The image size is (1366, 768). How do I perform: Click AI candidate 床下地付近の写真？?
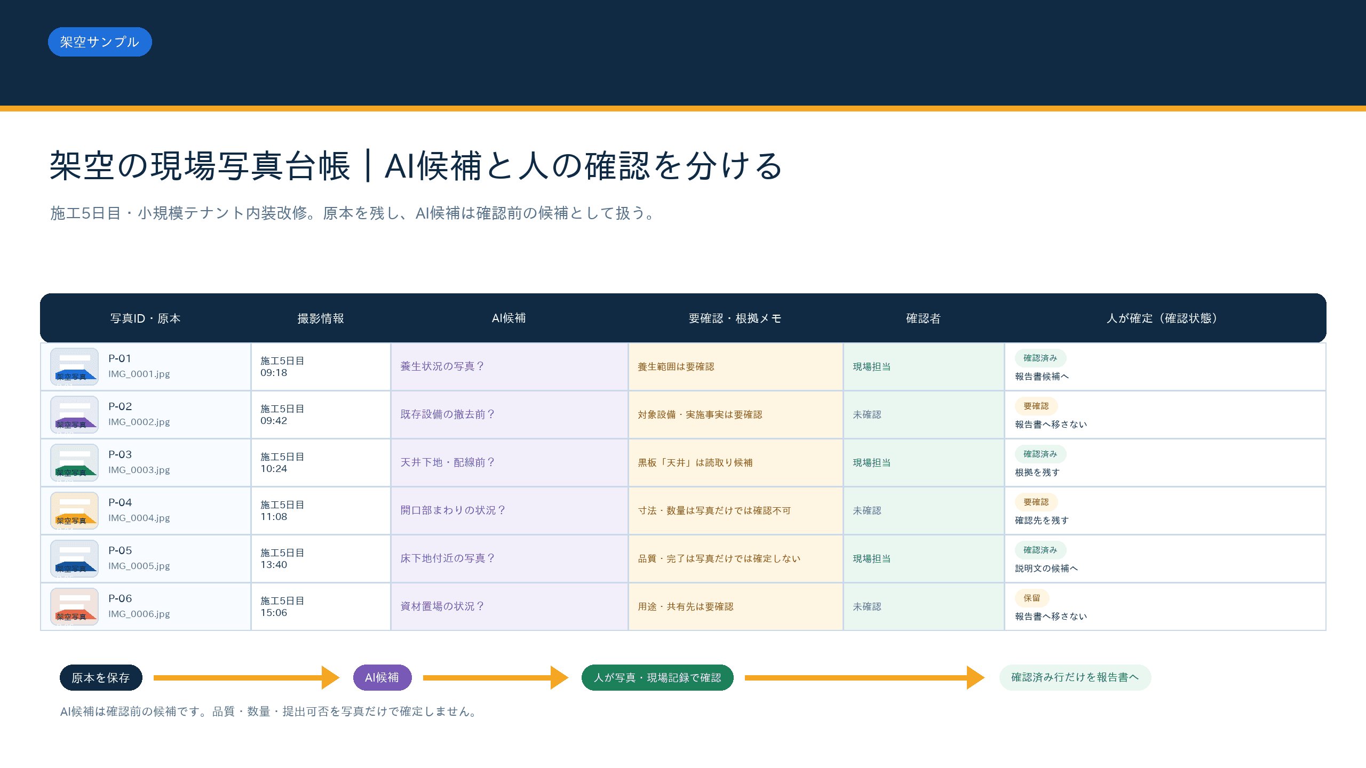coord(448,558)
